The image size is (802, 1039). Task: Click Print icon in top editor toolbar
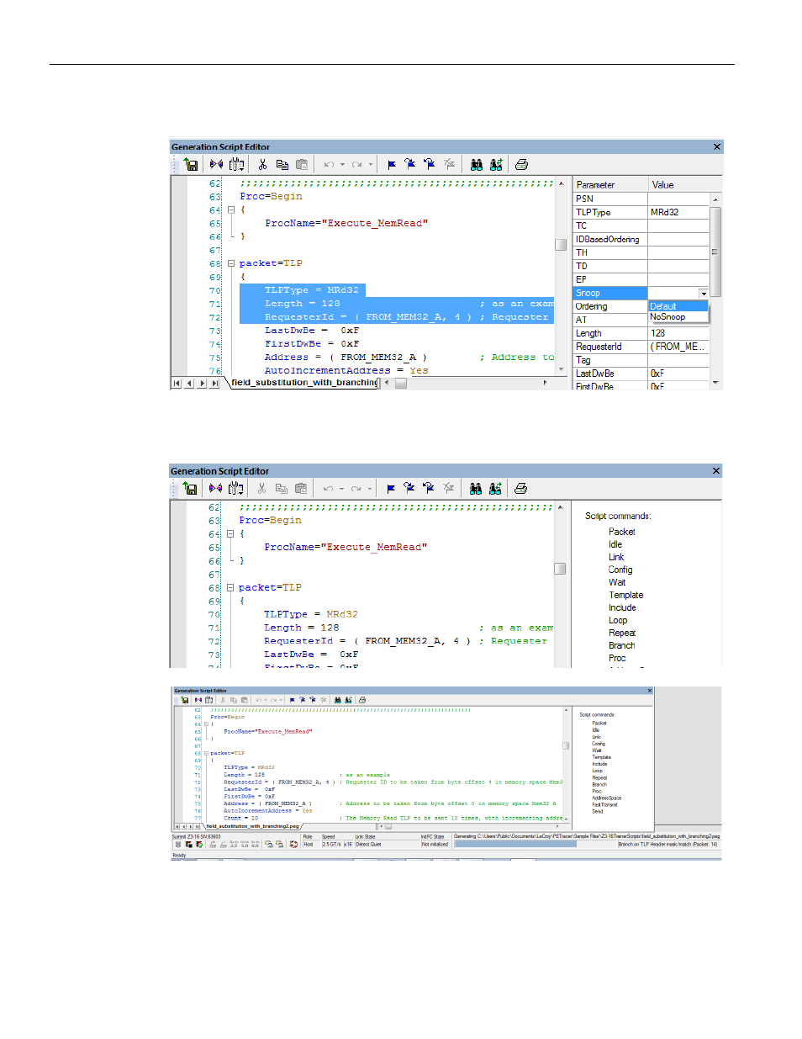[521, 165]
